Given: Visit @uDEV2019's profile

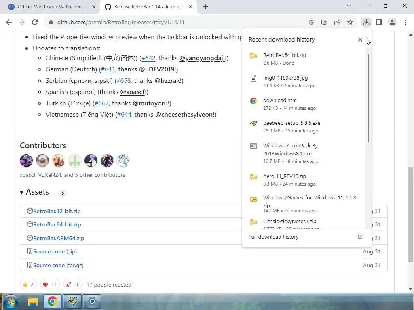Looking at the screenshot, I should coord(156,69).
